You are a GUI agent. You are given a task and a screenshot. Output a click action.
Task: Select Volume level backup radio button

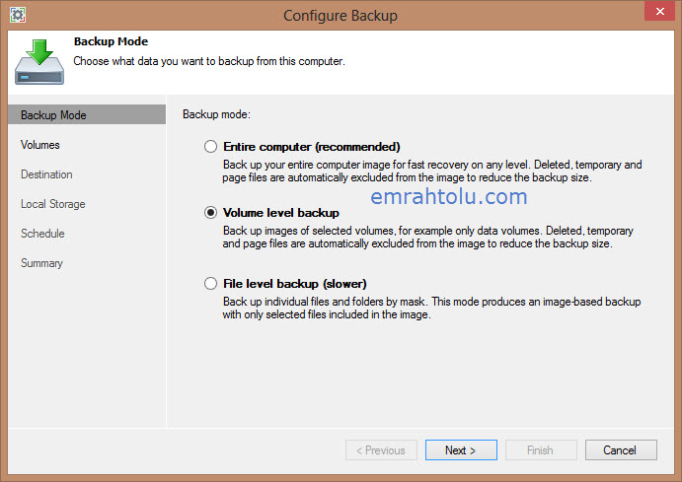click(211, 213)
